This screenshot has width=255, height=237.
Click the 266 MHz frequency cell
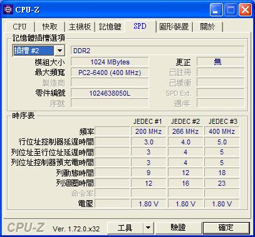tap(185, 131)
